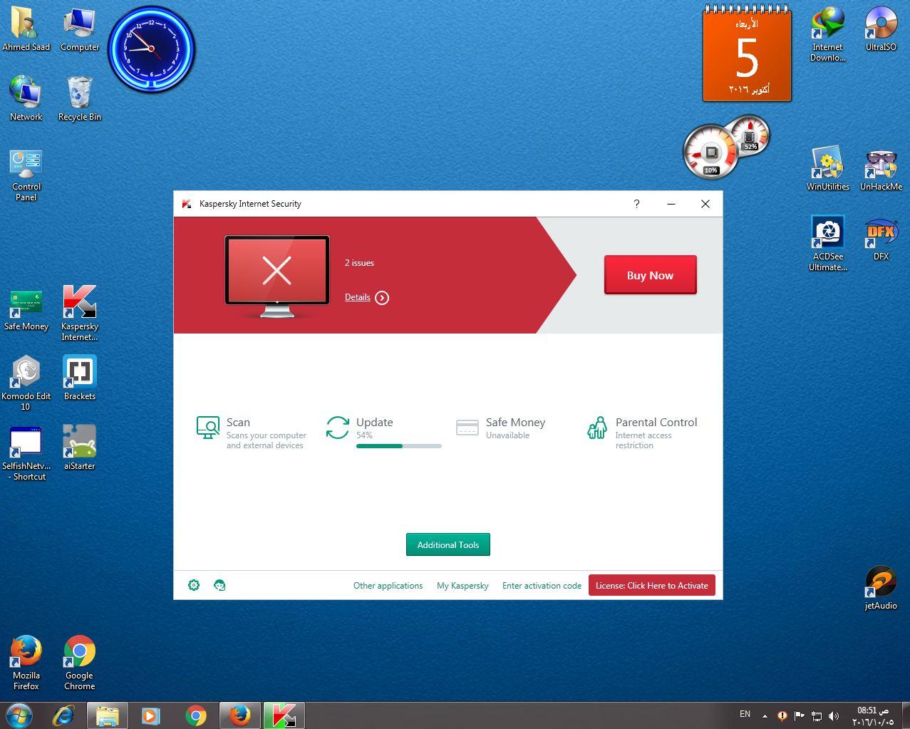This screenshot has width=910, height=729.
Task: Open the Windows Start button
Action: click(19, 715)
